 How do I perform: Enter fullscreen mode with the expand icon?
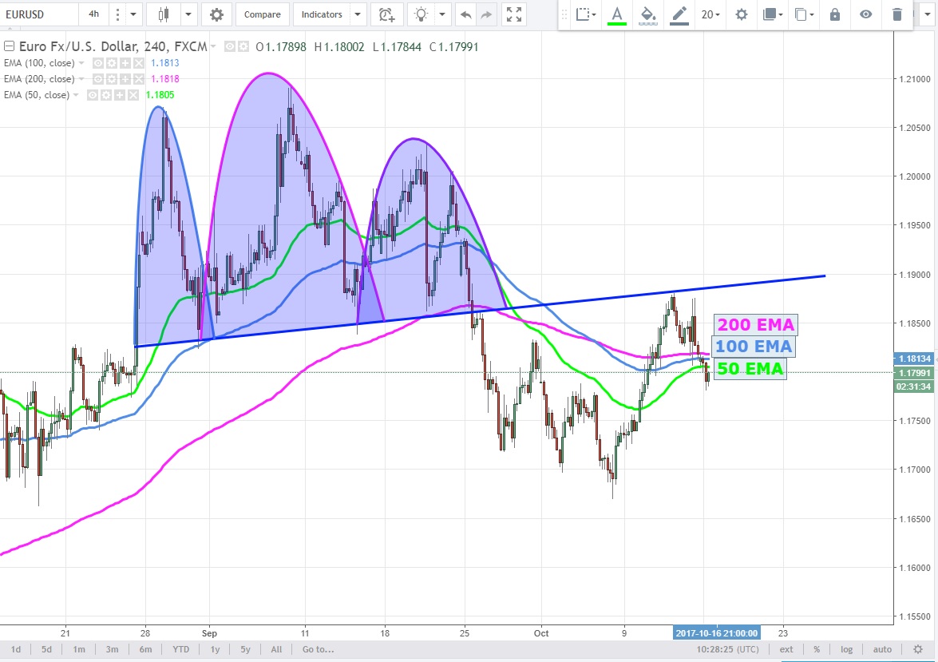click(x=515, y=14)
